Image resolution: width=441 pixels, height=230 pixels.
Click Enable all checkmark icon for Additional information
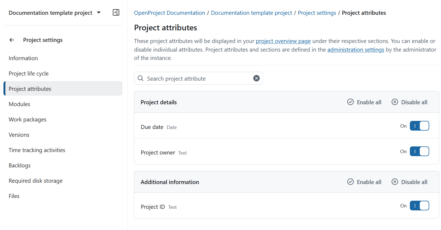(350, 182)
